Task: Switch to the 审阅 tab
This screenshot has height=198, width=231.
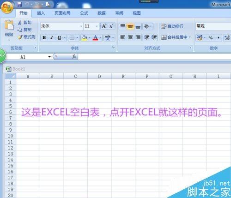Action: (119, 13)
